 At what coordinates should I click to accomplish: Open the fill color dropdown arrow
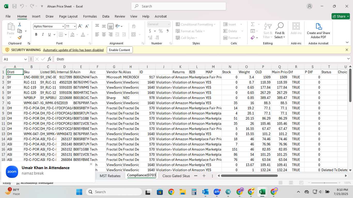coord(77,35)
